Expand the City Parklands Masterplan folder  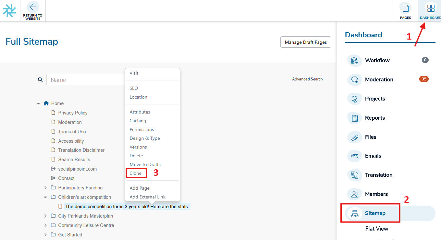[45, 216]
